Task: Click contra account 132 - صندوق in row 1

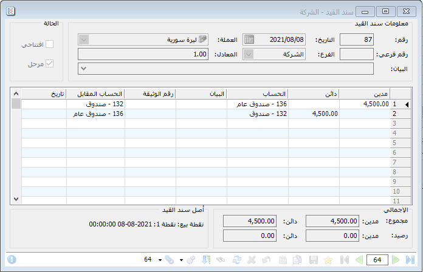Action: pos(95,104)
